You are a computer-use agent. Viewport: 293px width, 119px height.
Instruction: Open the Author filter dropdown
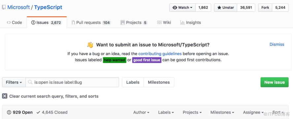[x=141, y=112]
